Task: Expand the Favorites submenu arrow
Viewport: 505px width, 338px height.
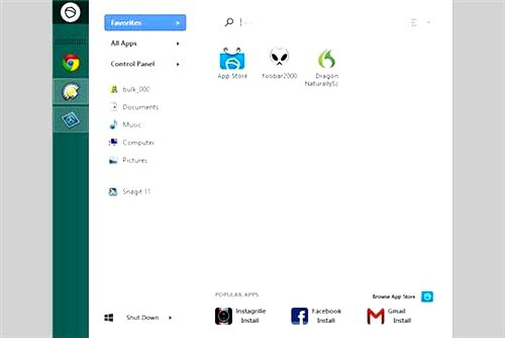Action: [178, 23]
